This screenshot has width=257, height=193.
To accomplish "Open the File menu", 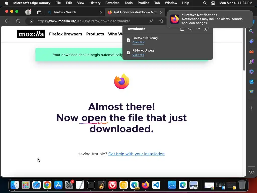I will click(x=58, y=3).
